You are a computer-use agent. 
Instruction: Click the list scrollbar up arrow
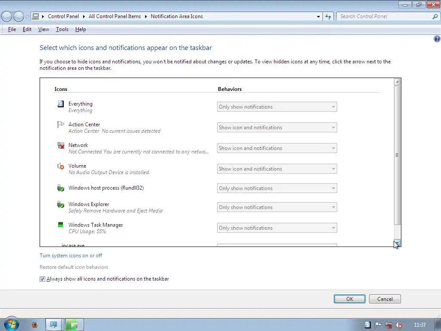tap(397, 82)
